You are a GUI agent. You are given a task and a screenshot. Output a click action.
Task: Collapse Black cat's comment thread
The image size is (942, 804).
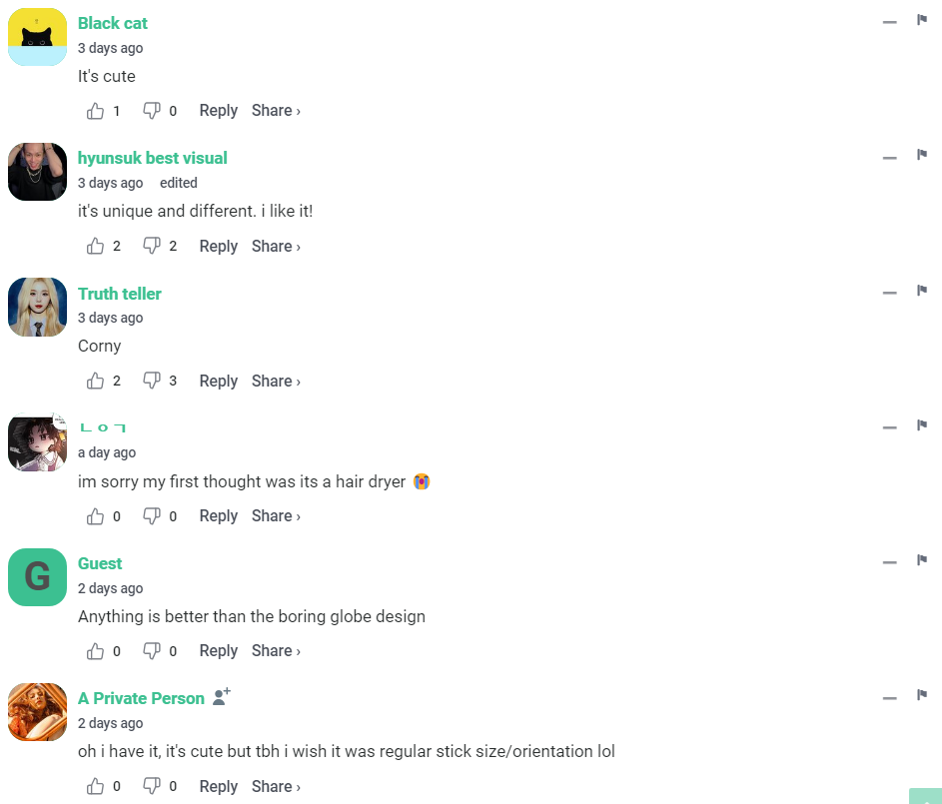tap(889, 22)
